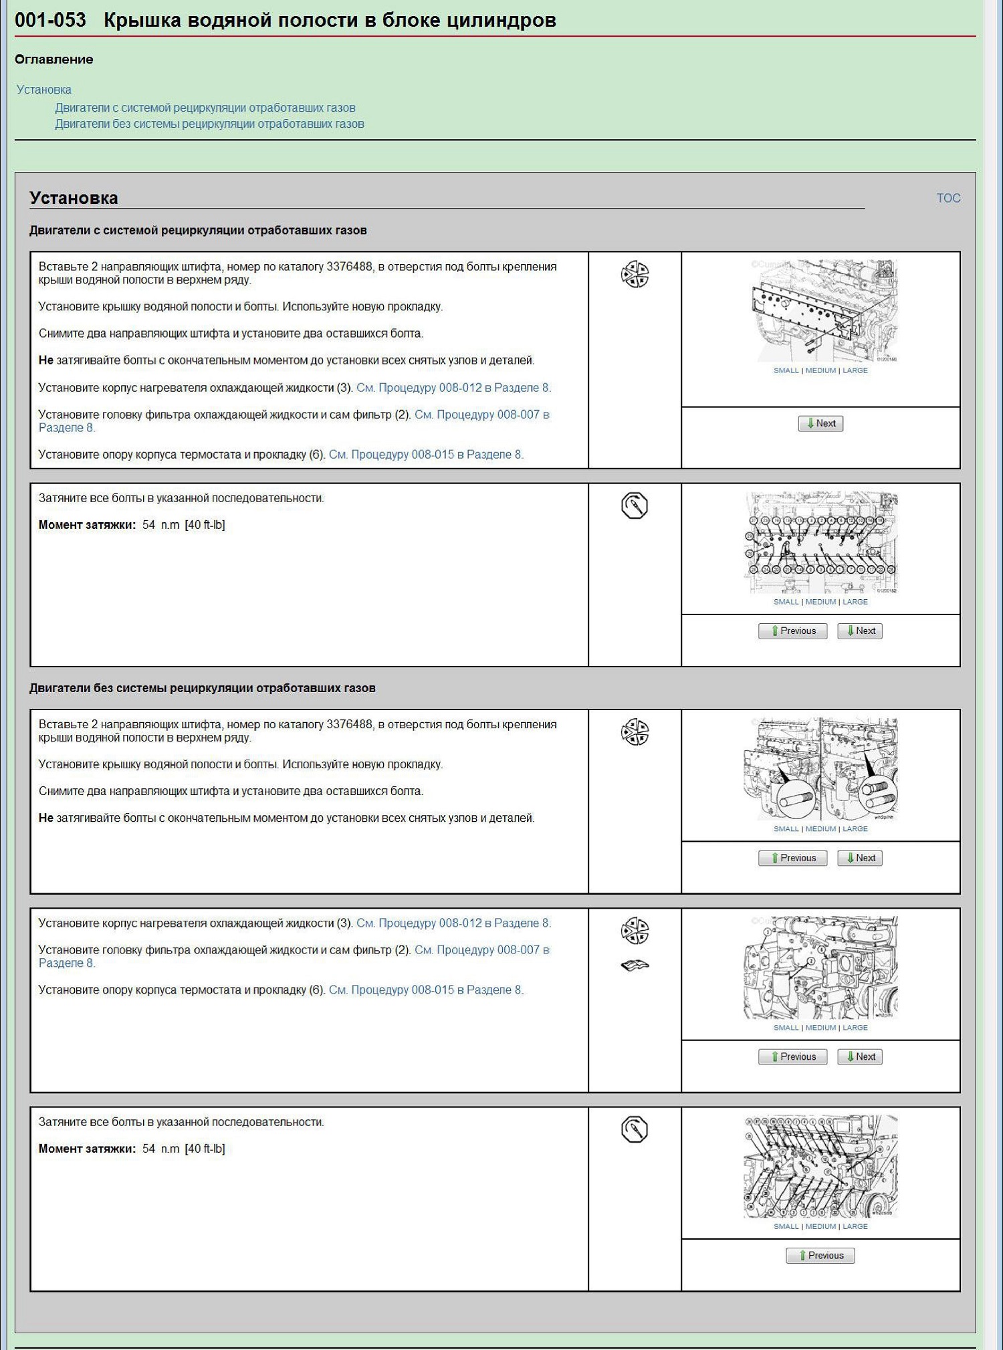Select MEDIUM size for guide pin image
Image resolution: width=1003 pixels, height=1350 pixels.
tap(820, 828)
